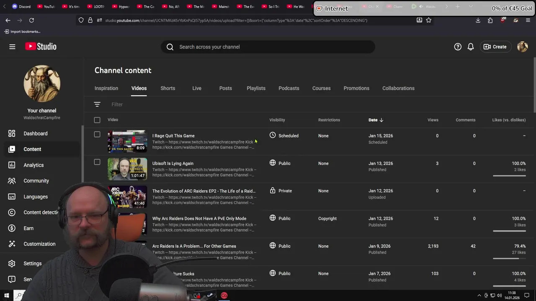Click the Comments column header
This screenshot has width=536, height=301.
(466, 120)
